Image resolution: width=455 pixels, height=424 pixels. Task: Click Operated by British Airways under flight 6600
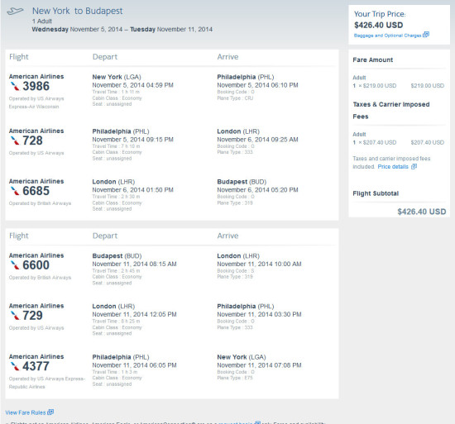click(x=40, y=278)
